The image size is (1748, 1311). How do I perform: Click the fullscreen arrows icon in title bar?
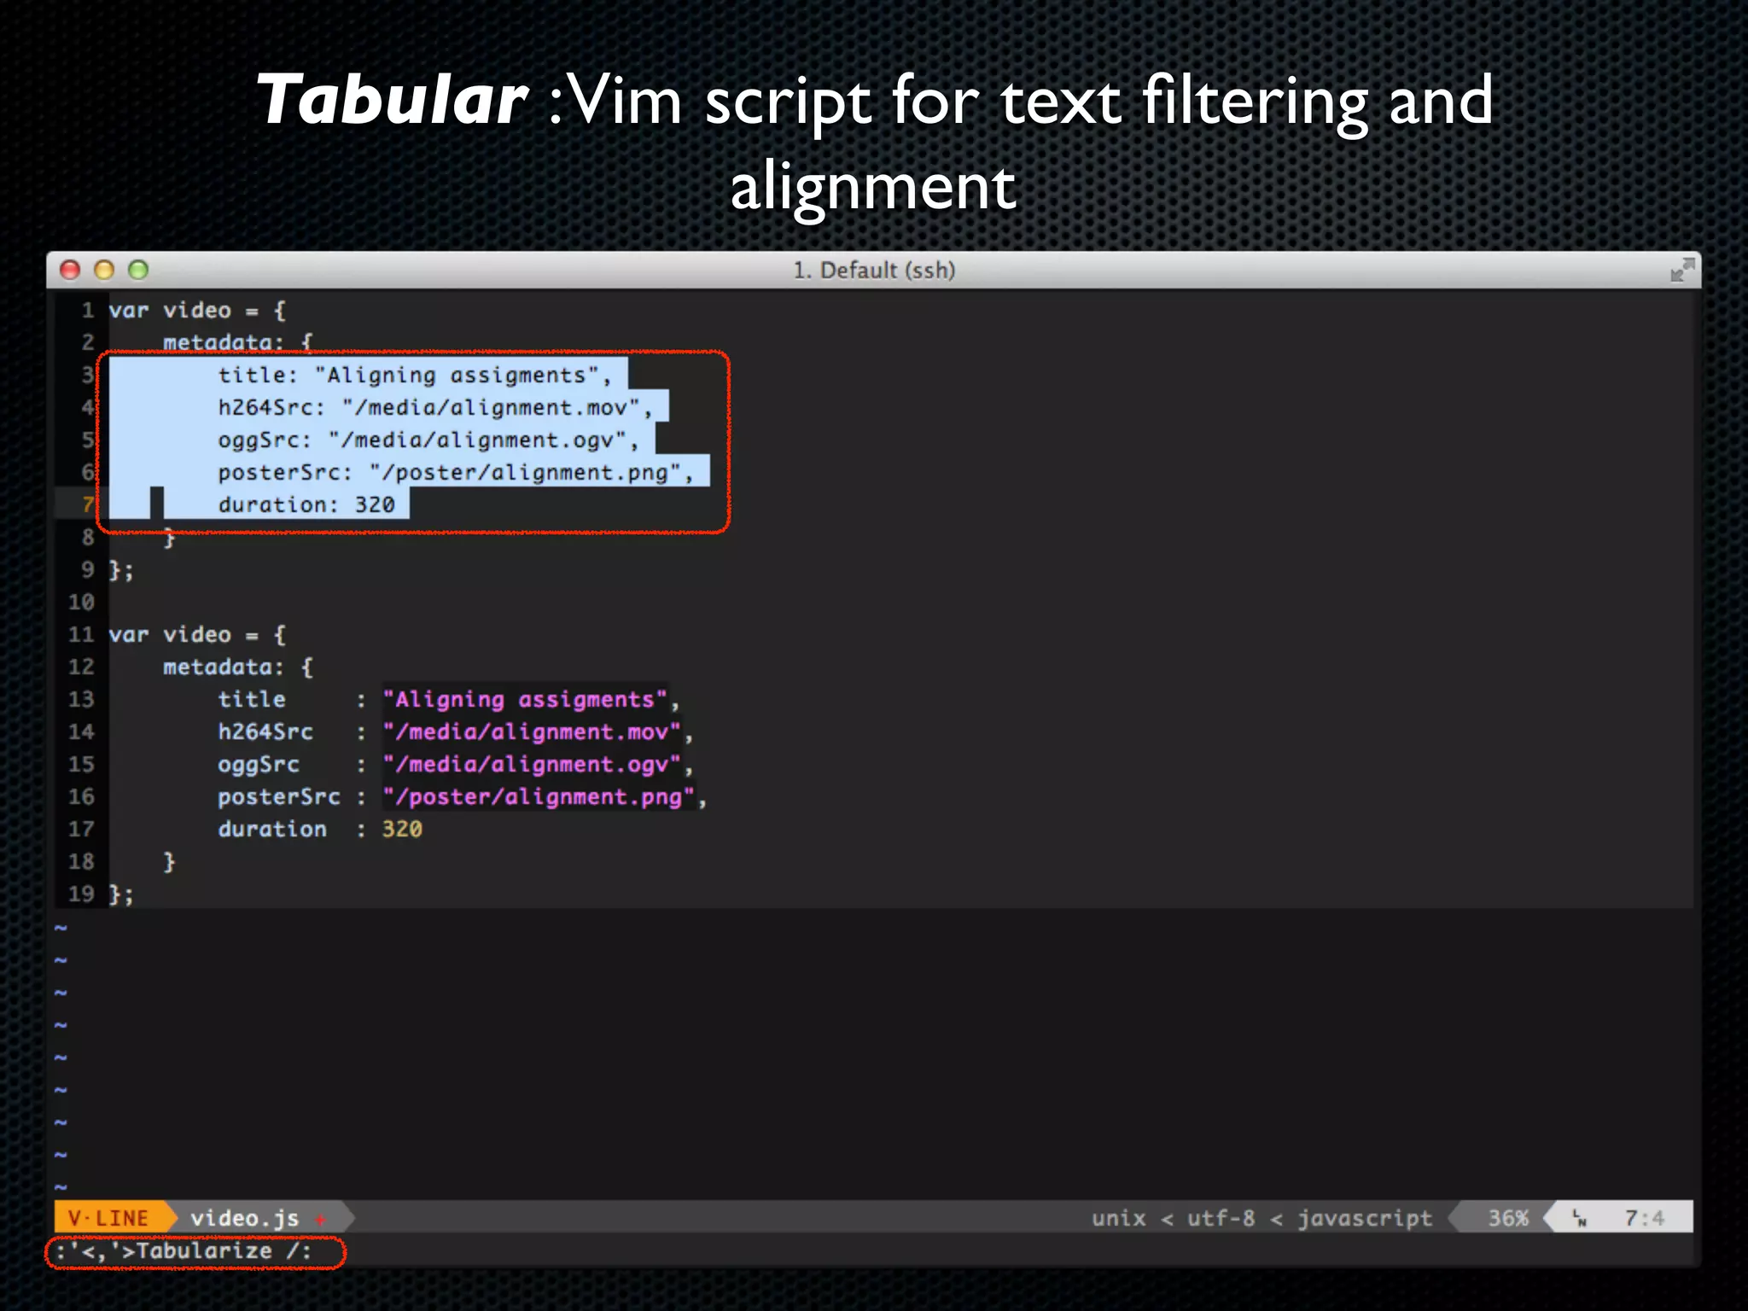click(x=1681, y=271)
